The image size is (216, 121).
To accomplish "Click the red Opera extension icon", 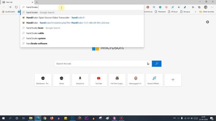I will pyautogui.click(x=148, y=7).
